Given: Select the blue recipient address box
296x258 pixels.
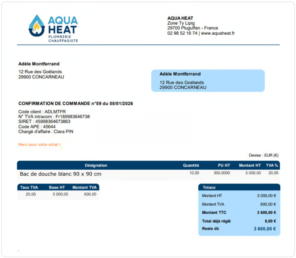Looking at the screenshot, I should pyautogui.click(x=208, y=81).
